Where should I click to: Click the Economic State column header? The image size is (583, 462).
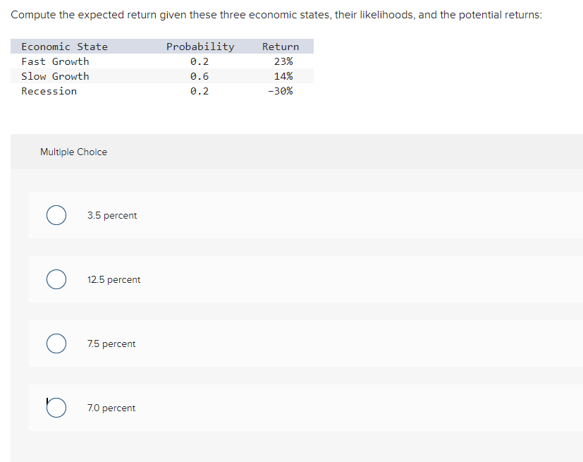pyautogui.click(x=65, y=46)
